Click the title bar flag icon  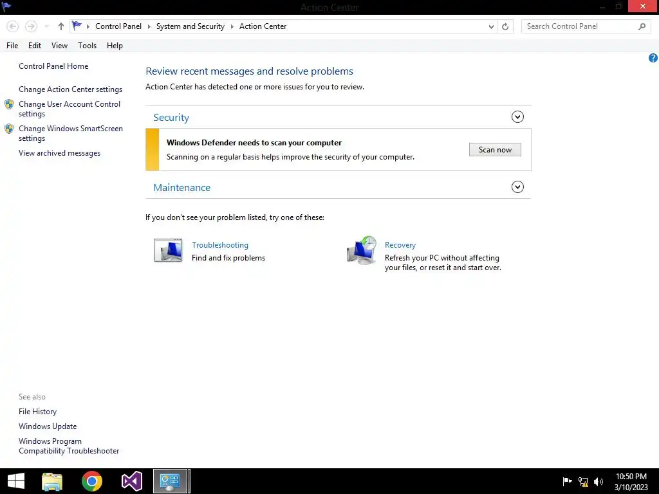click(x=6, y=6)
